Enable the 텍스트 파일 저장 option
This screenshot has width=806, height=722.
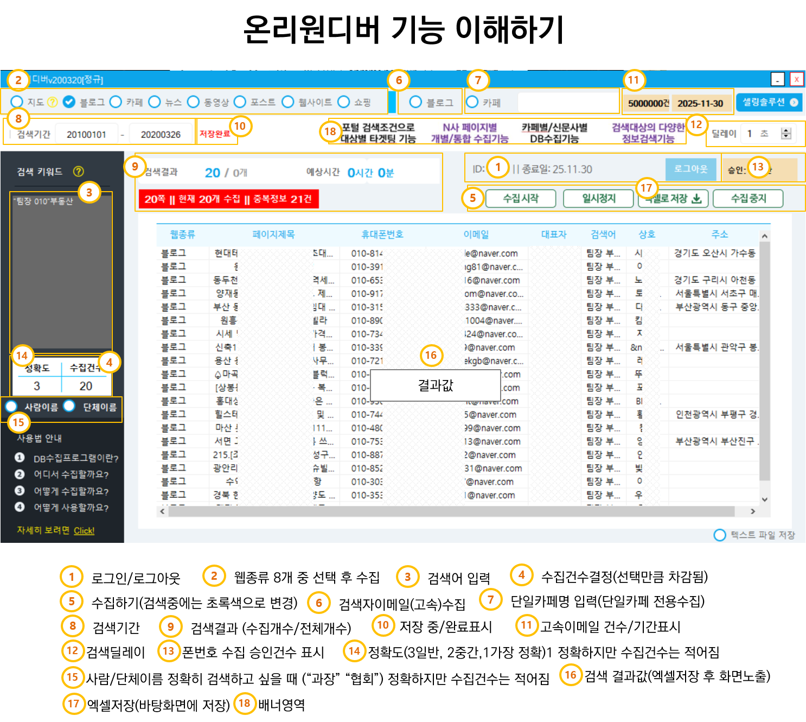tap(720, 535)
